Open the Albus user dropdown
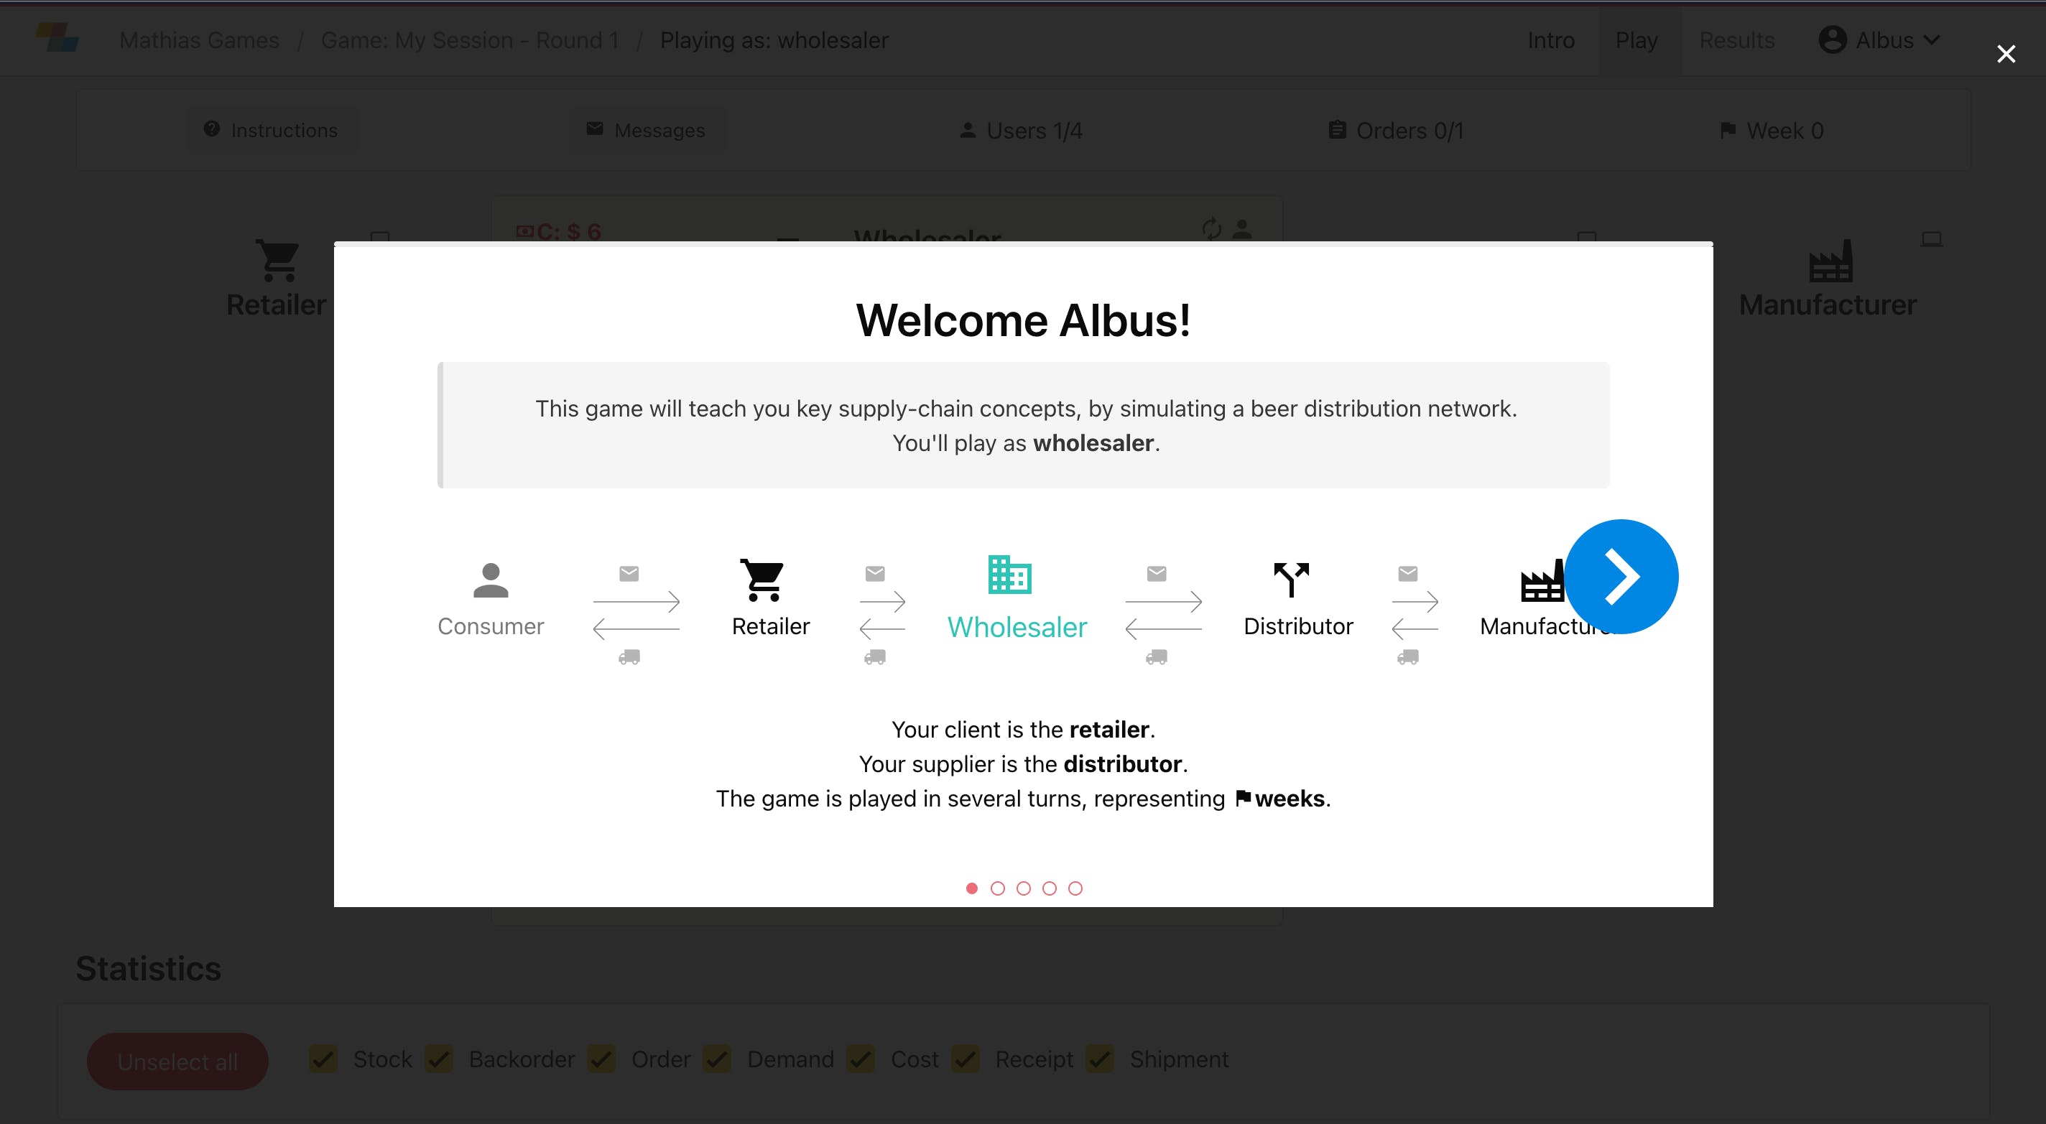2046x1124 pixels. pyautogui.click(x=1879, y=40)
